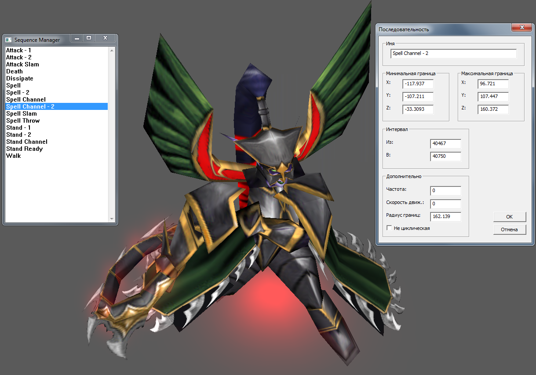Click the interval В end field

tap(446, 157)
